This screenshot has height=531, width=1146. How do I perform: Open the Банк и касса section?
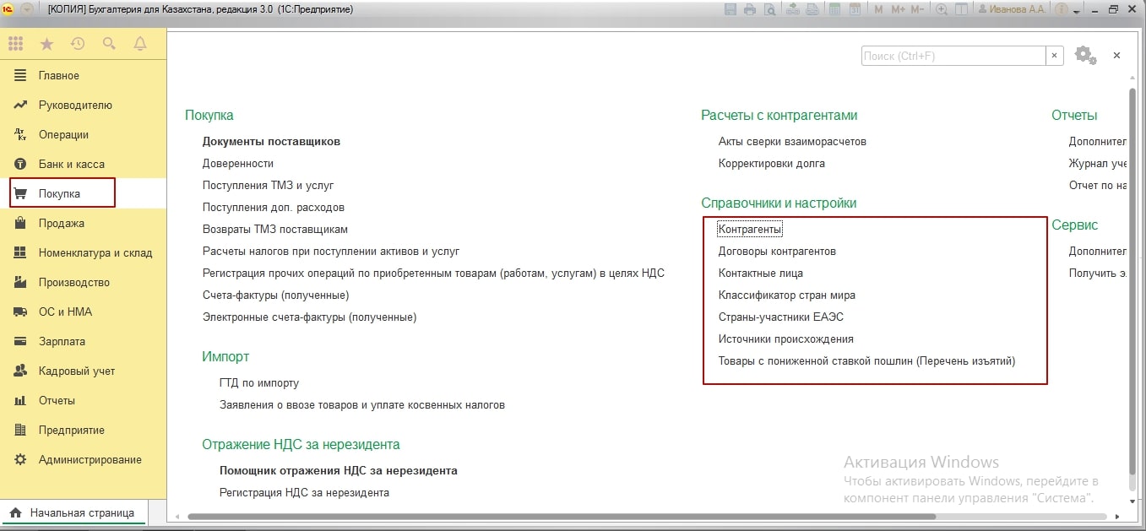[x=71, y=165]
